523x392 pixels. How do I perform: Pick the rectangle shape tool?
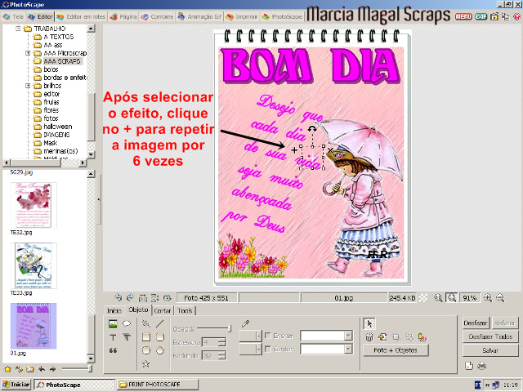[146, 337]
